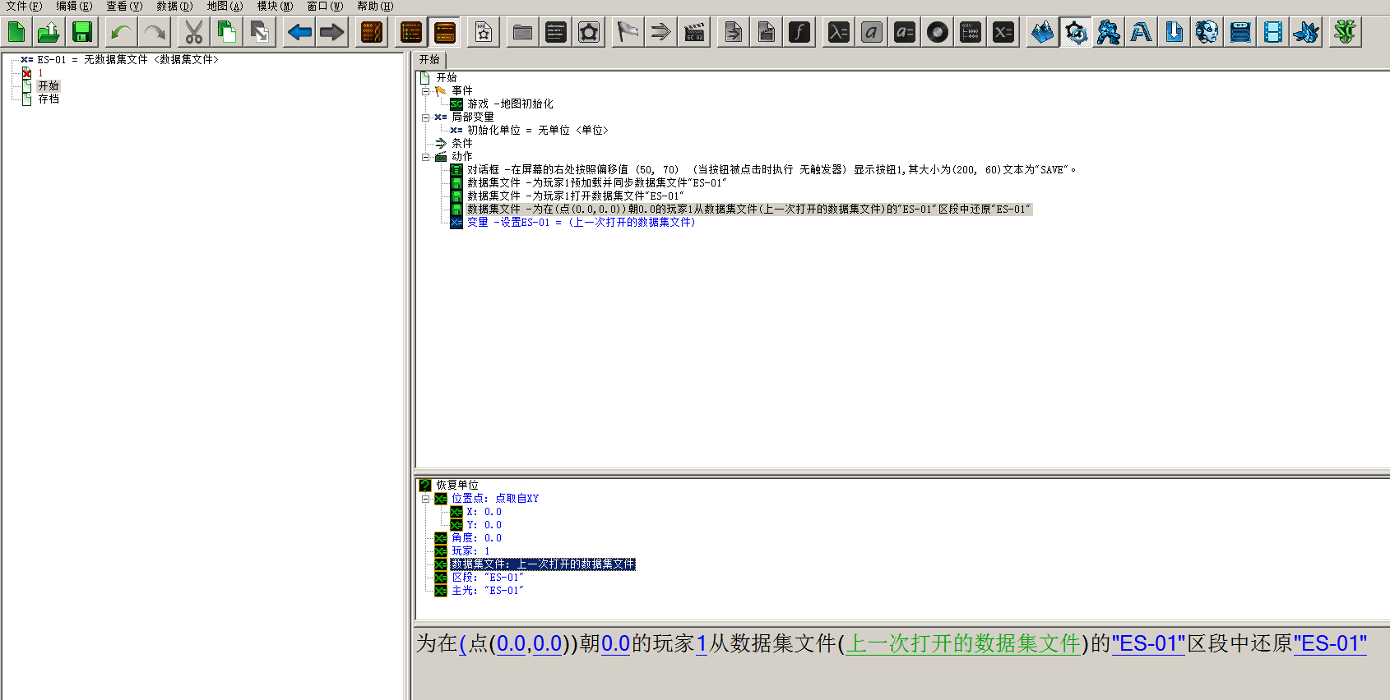1390x700 pixels.
Task: Click the New Folder toolbar icon
Action: click(x=523, y=32)
